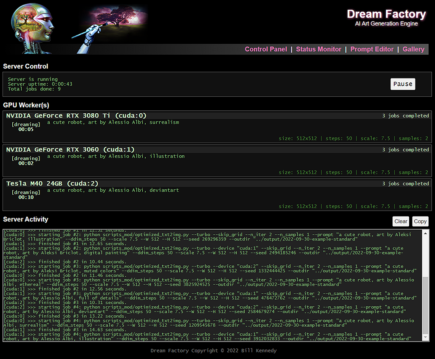Click the copyright footer text
The height and width of the screenshot is (359, 435).
[214, 351]
